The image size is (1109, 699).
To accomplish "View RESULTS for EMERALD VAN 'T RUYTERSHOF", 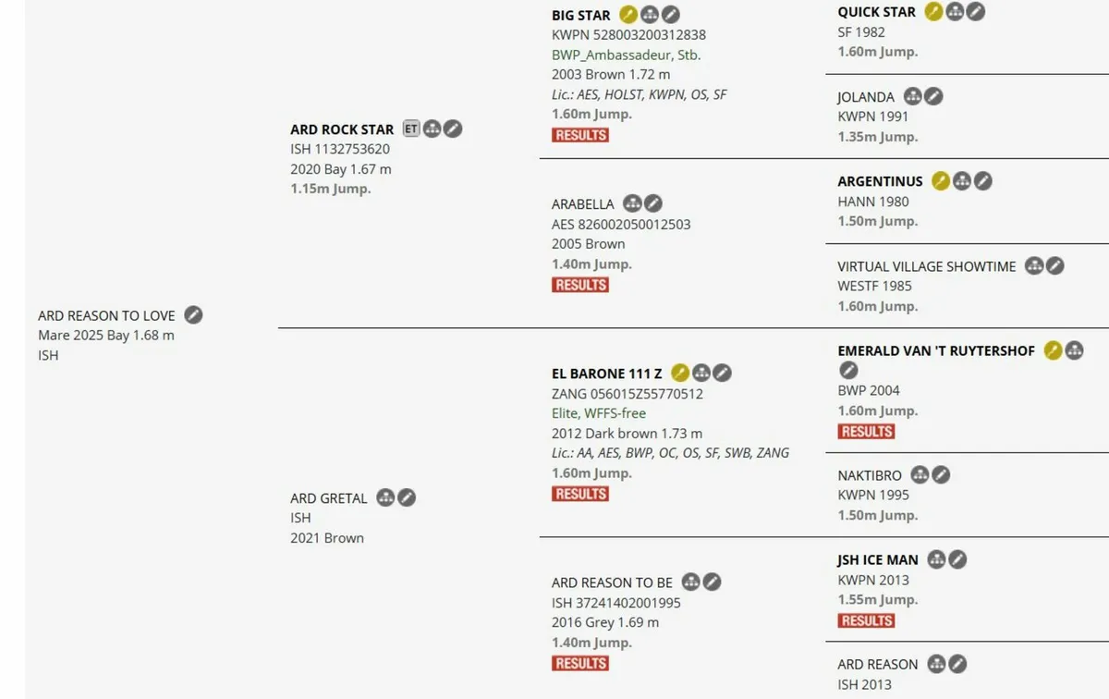I will click(x=867, y=432).
